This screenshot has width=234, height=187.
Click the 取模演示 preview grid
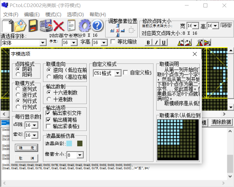[x=178, y=140]
